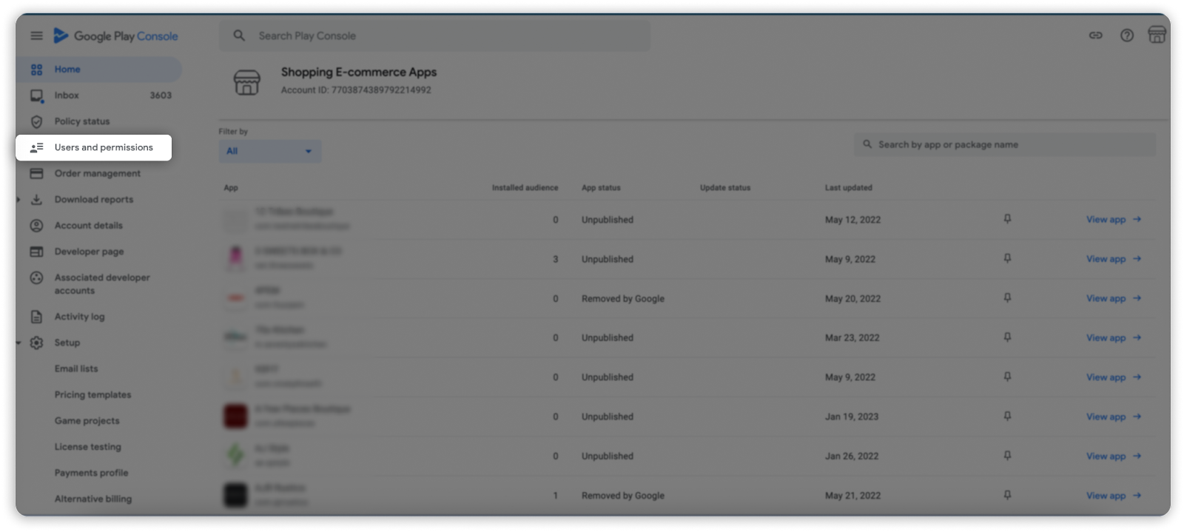The width and height of the screenshot is (1184, 532).
Task: Open Payments profile under Setup
Action: [91, 473]
